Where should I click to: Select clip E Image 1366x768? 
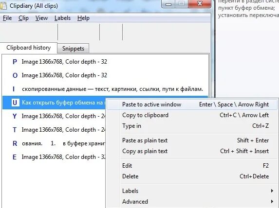pyautogui.click(x=54, y=157)
